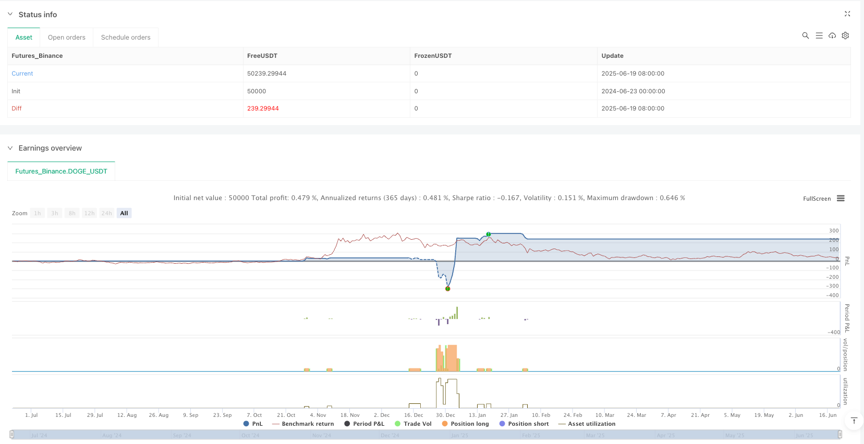This screenshot has width=864, height=444.
Task: Click the cloud download icon
Action: pos(832,35)
